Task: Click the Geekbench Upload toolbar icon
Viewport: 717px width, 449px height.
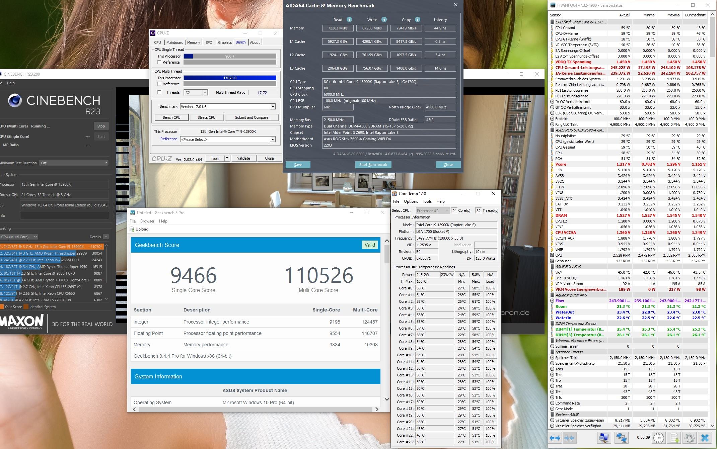Action: (132, 229)
